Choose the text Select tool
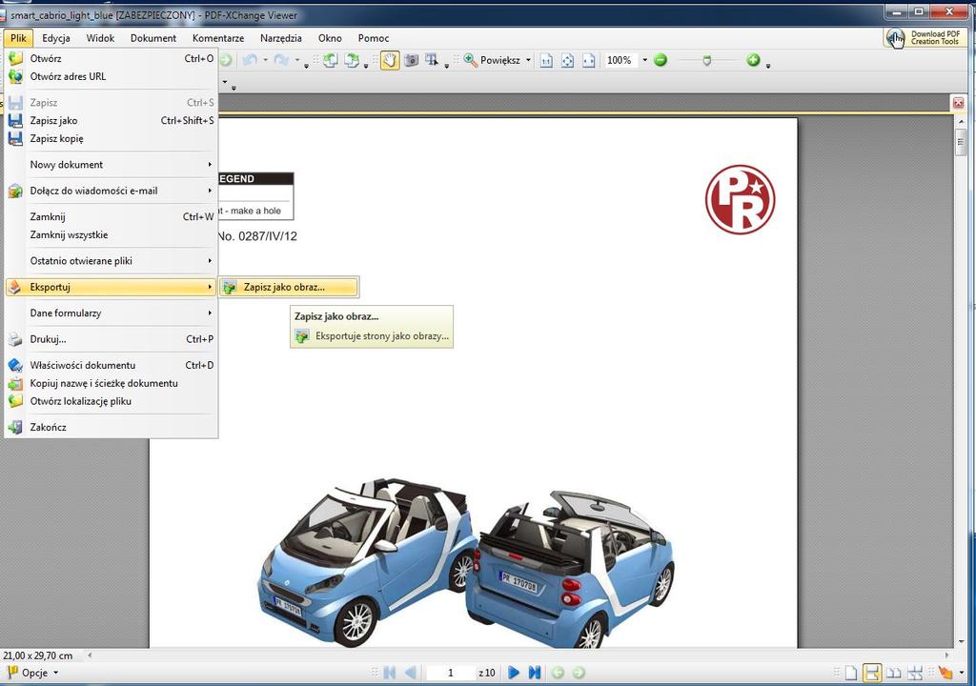 (432, 60)
